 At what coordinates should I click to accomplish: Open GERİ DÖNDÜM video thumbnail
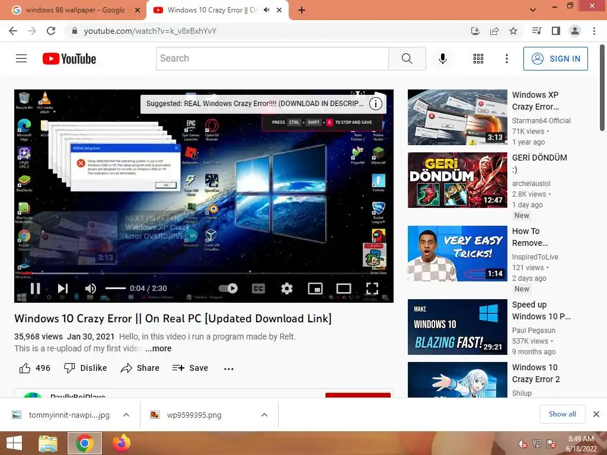point(457,180)
